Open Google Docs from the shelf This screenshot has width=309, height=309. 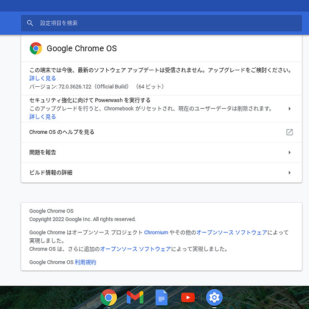pyautogui.click(x=161, y=297)
